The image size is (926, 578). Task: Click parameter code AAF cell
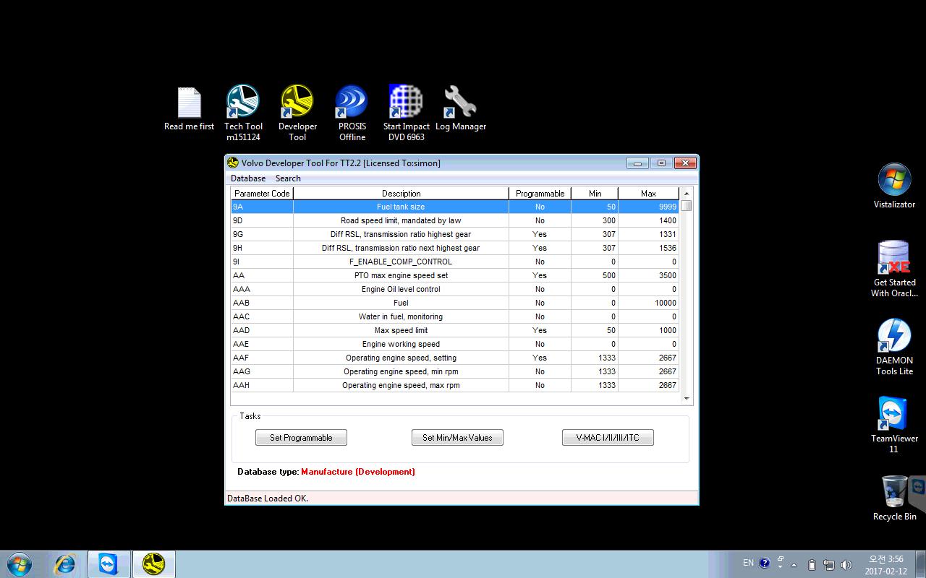click(262, 358)
